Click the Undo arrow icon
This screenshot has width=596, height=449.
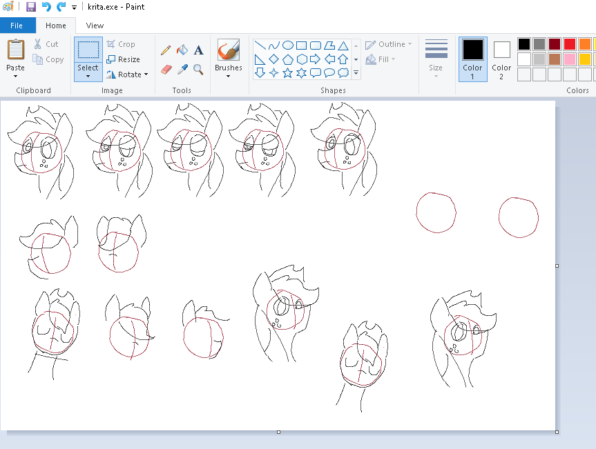click(46, 7)
